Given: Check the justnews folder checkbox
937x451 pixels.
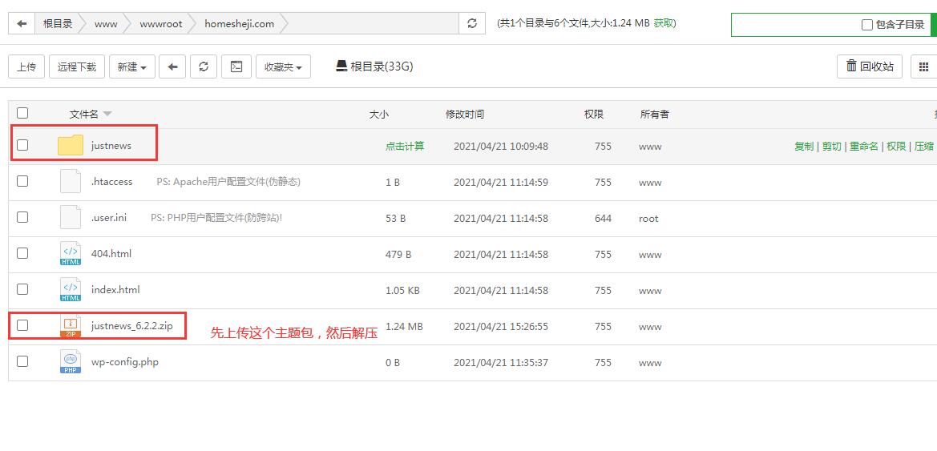Looking at the screenshot, I should (22, 144).
